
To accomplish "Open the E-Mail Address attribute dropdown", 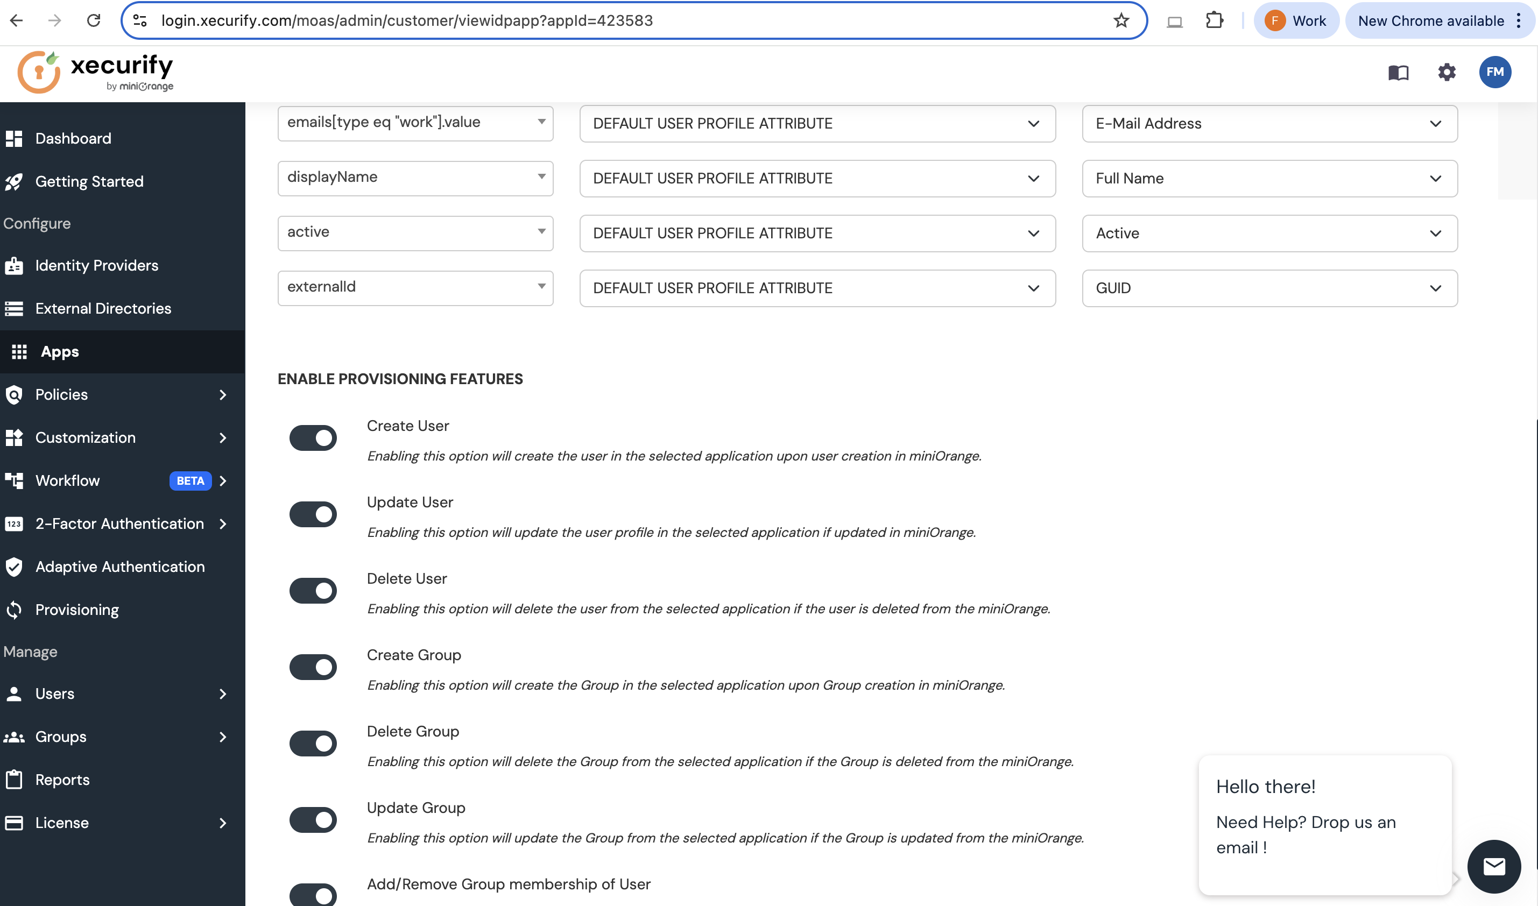I will pos(1269,123).
